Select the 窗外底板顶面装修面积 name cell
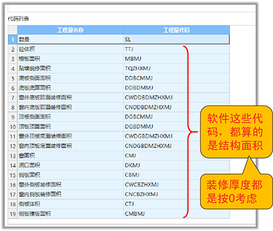The image size is (273, 231). (71, 97)
